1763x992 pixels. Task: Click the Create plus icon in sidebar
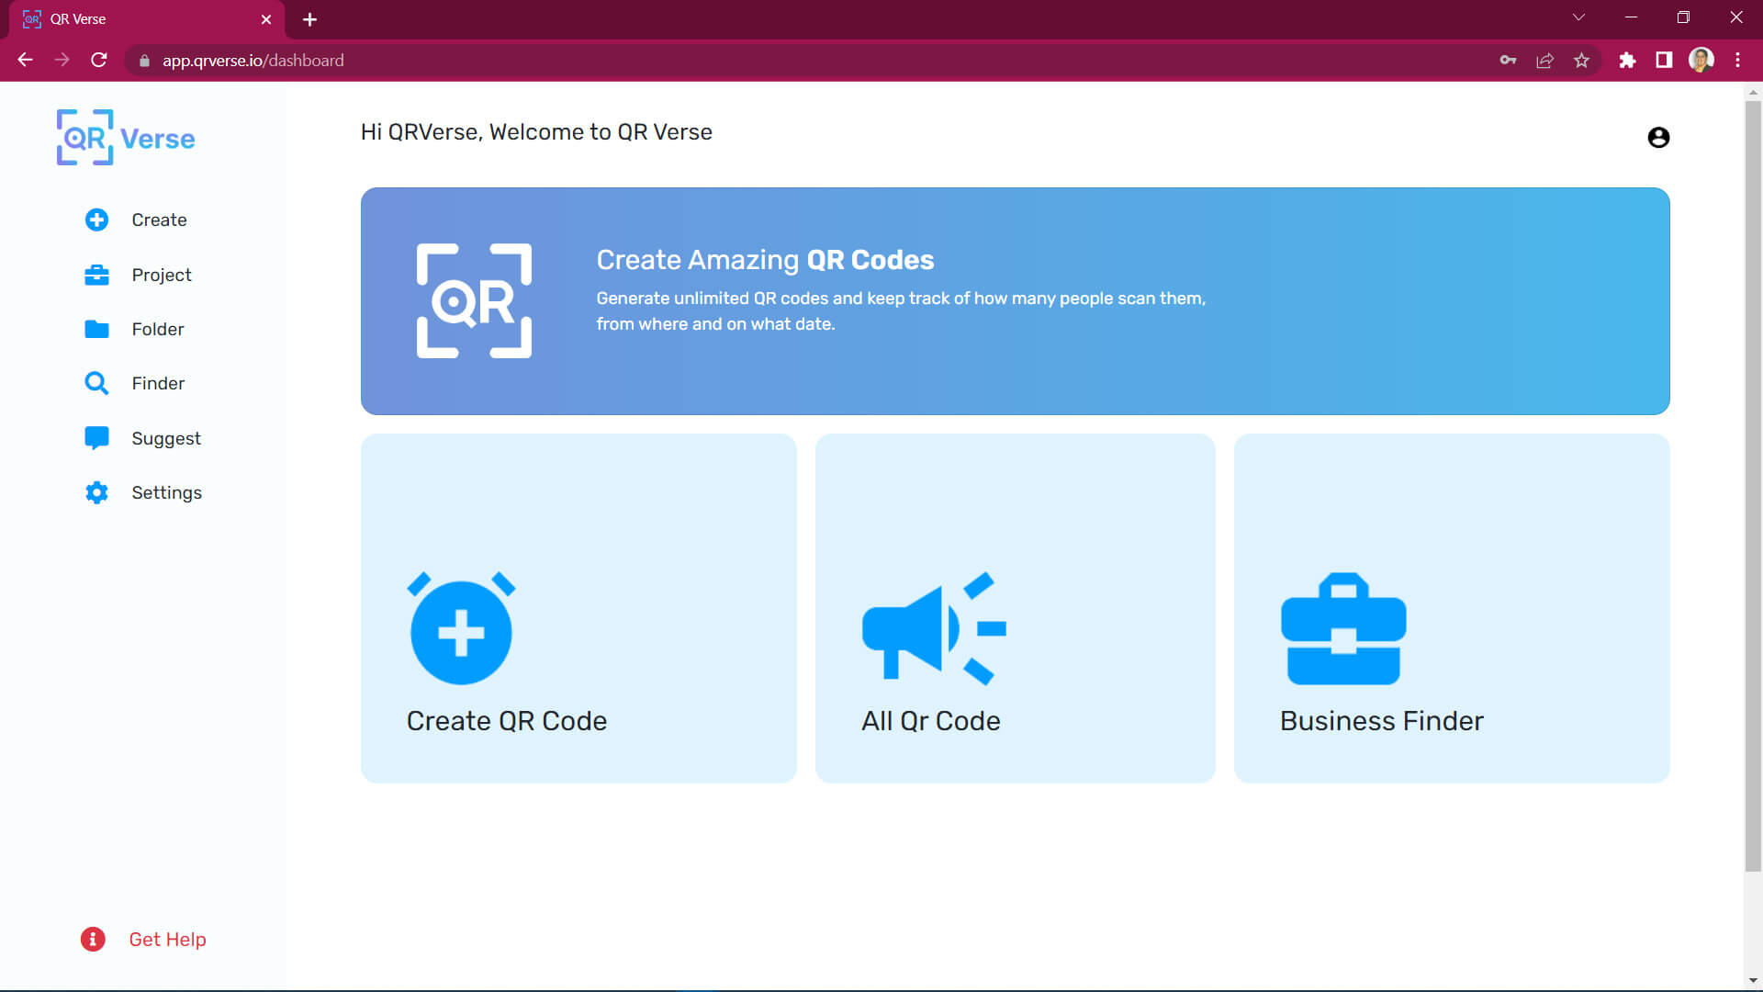[x=96, y=220]
